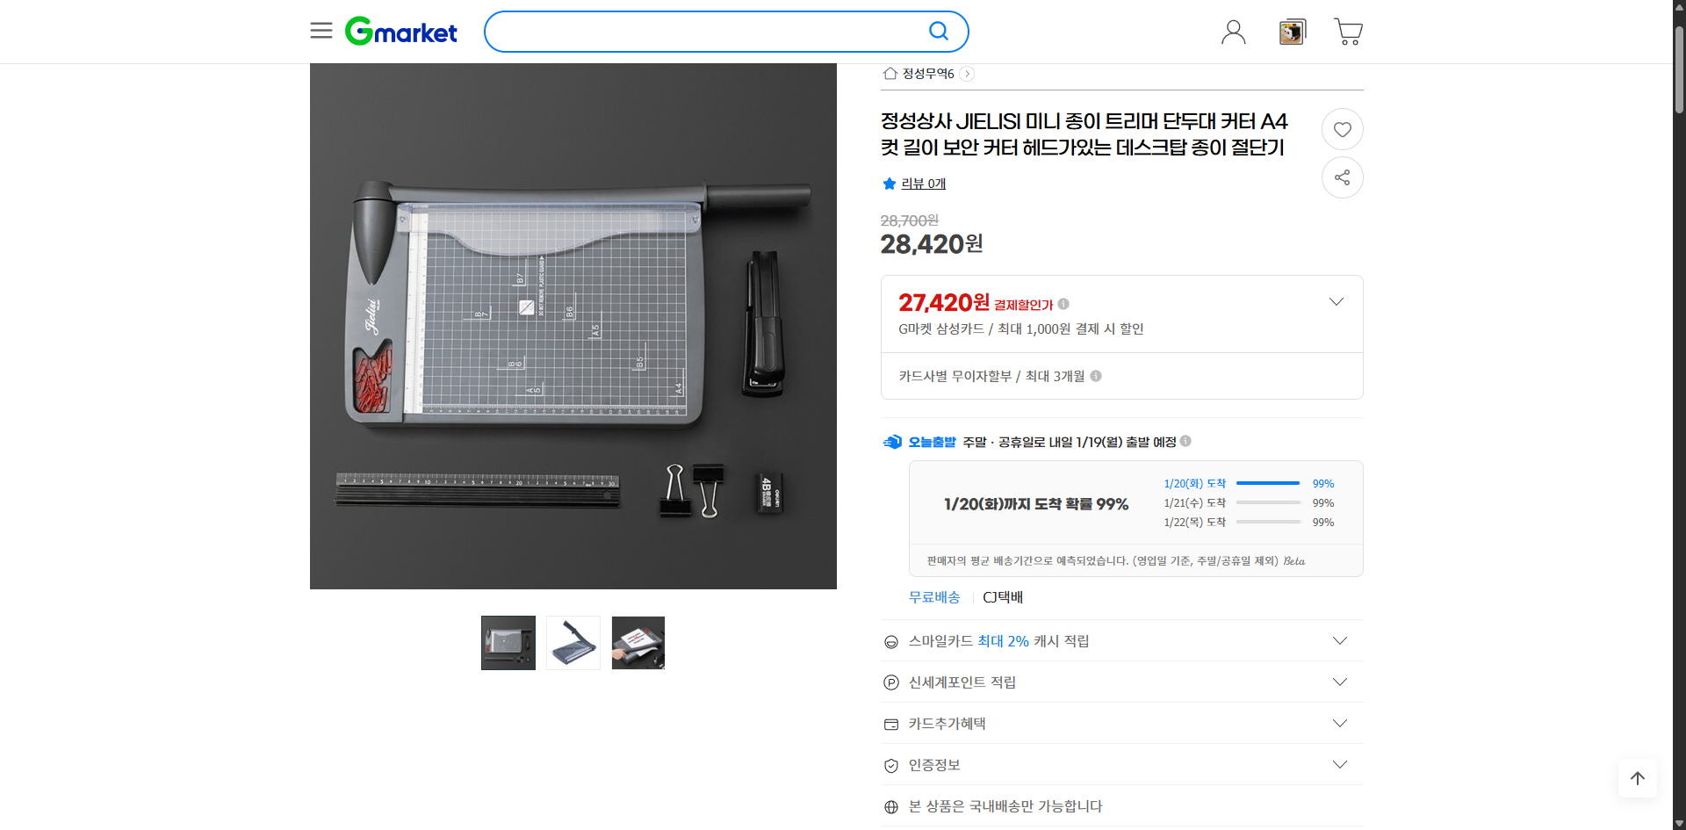Click the search magnifier icon

938,31
